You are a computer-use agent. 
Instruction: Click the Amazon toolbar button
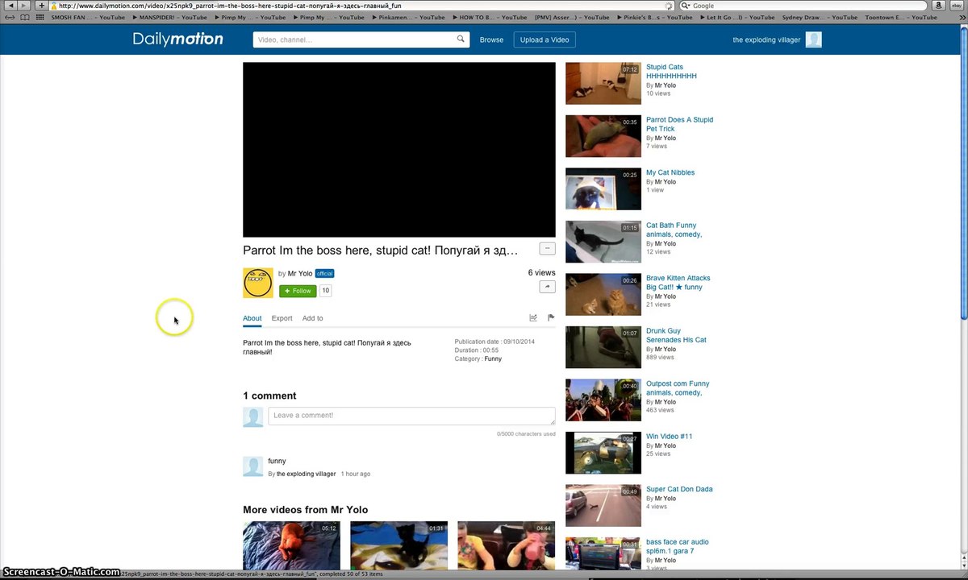941,6
